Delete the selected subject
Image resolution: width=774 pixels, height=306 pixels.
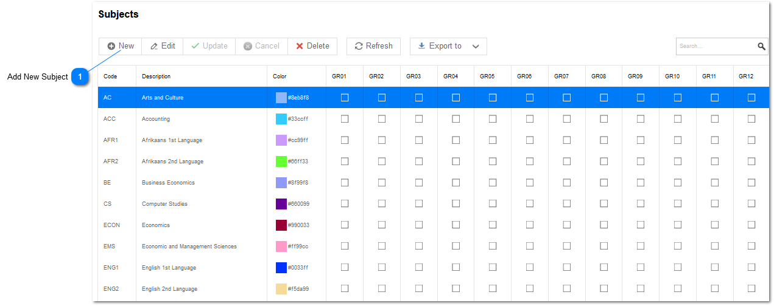click(312, 46)
